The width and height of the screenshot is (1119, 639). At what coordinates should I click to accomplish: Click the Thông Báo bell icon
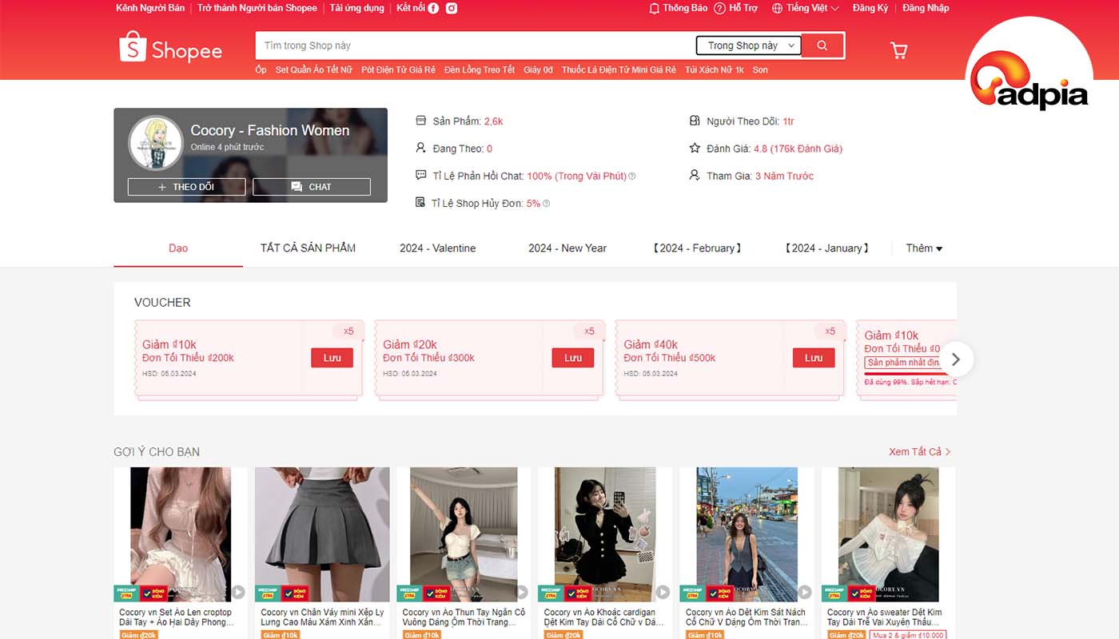pyautogui.click(x=655, y=8)
